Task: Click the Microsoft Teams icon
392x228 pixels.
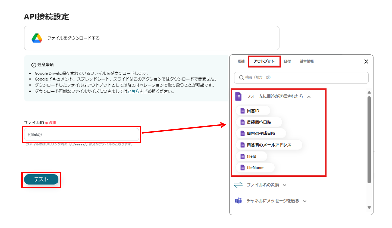Action: [x=238, y=201]
